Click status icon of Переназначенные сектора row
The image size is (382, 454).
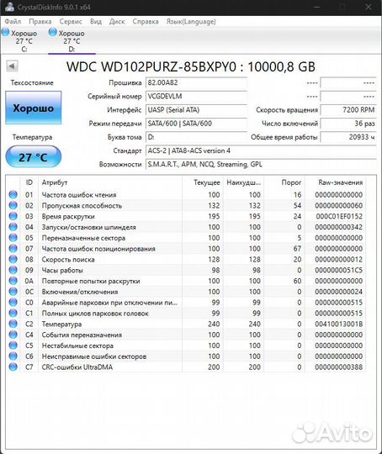coord(13,237)
